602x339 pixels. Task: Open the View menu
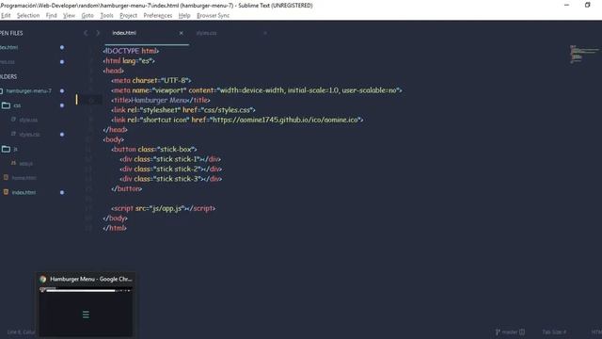coord(69,15)
